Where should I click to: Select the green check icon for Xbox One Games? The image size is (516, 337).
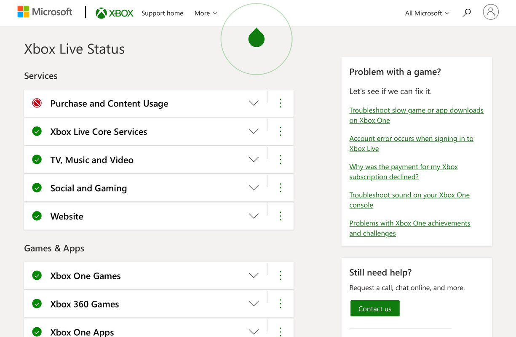pos(37,275)
